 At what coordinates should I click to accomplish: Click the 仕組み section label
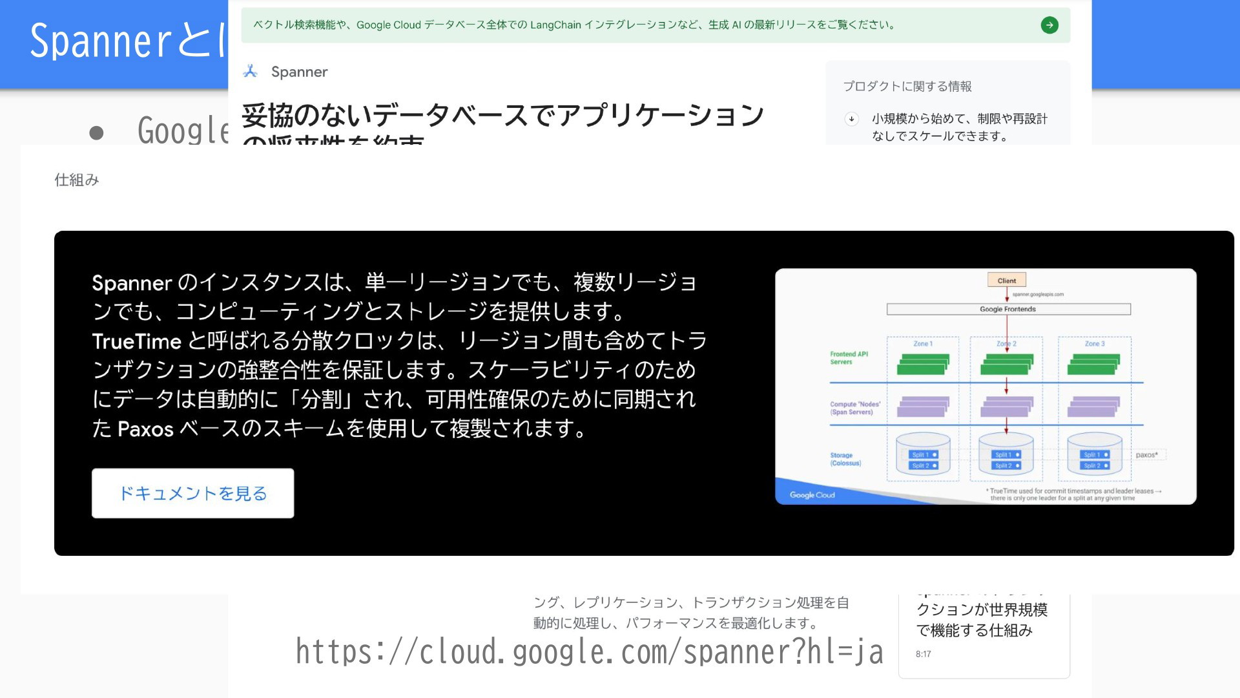[x=77, y=180]
